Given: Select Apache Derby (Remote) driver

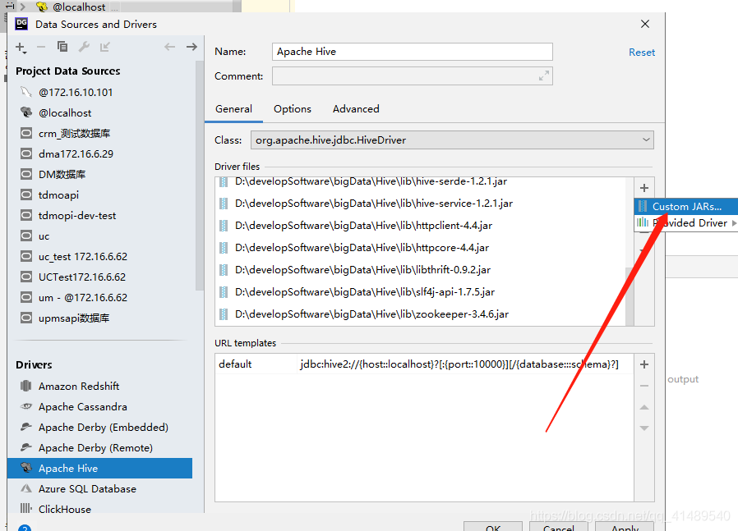Looking at the screenshot, I should coord(95,448).
